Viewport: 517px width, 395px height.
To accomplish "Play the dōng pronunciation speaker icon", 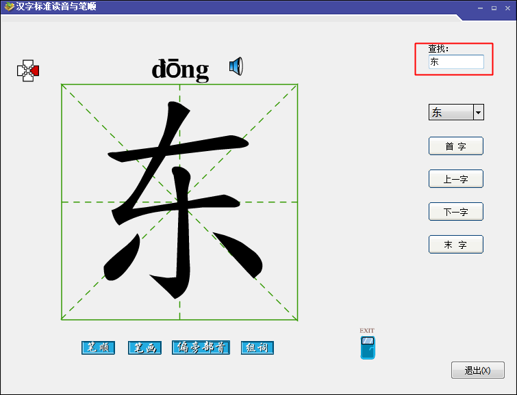I will [x=236, y=66].
